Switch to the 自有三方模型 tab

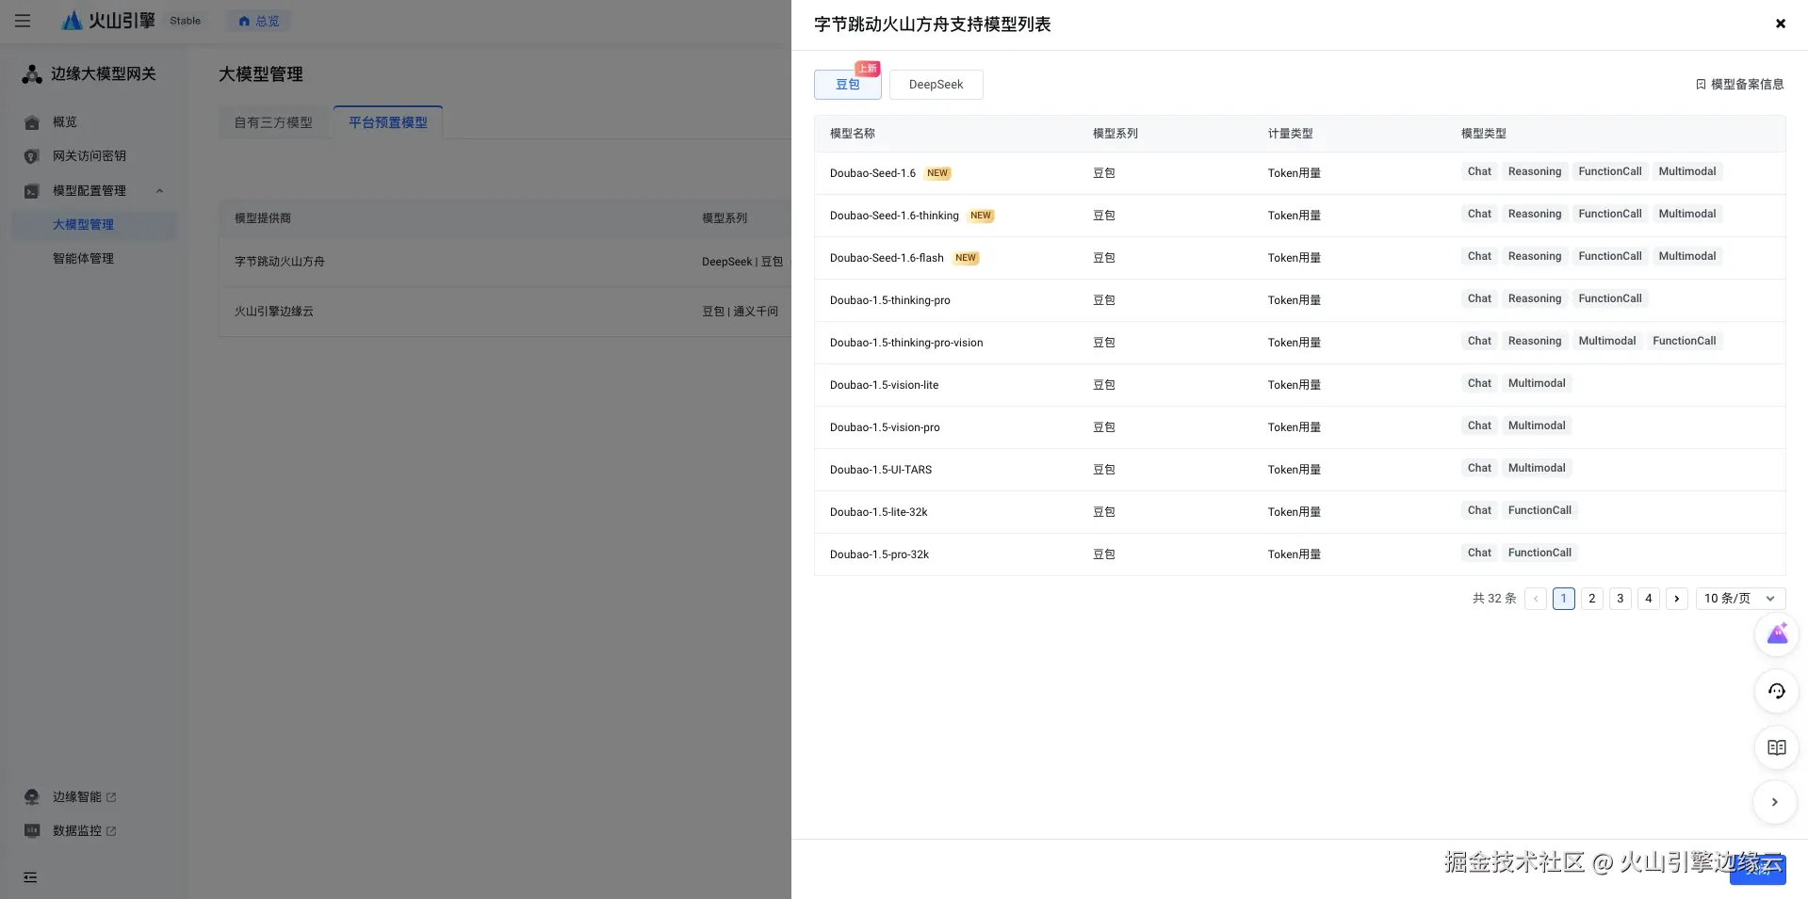point(273,122)
